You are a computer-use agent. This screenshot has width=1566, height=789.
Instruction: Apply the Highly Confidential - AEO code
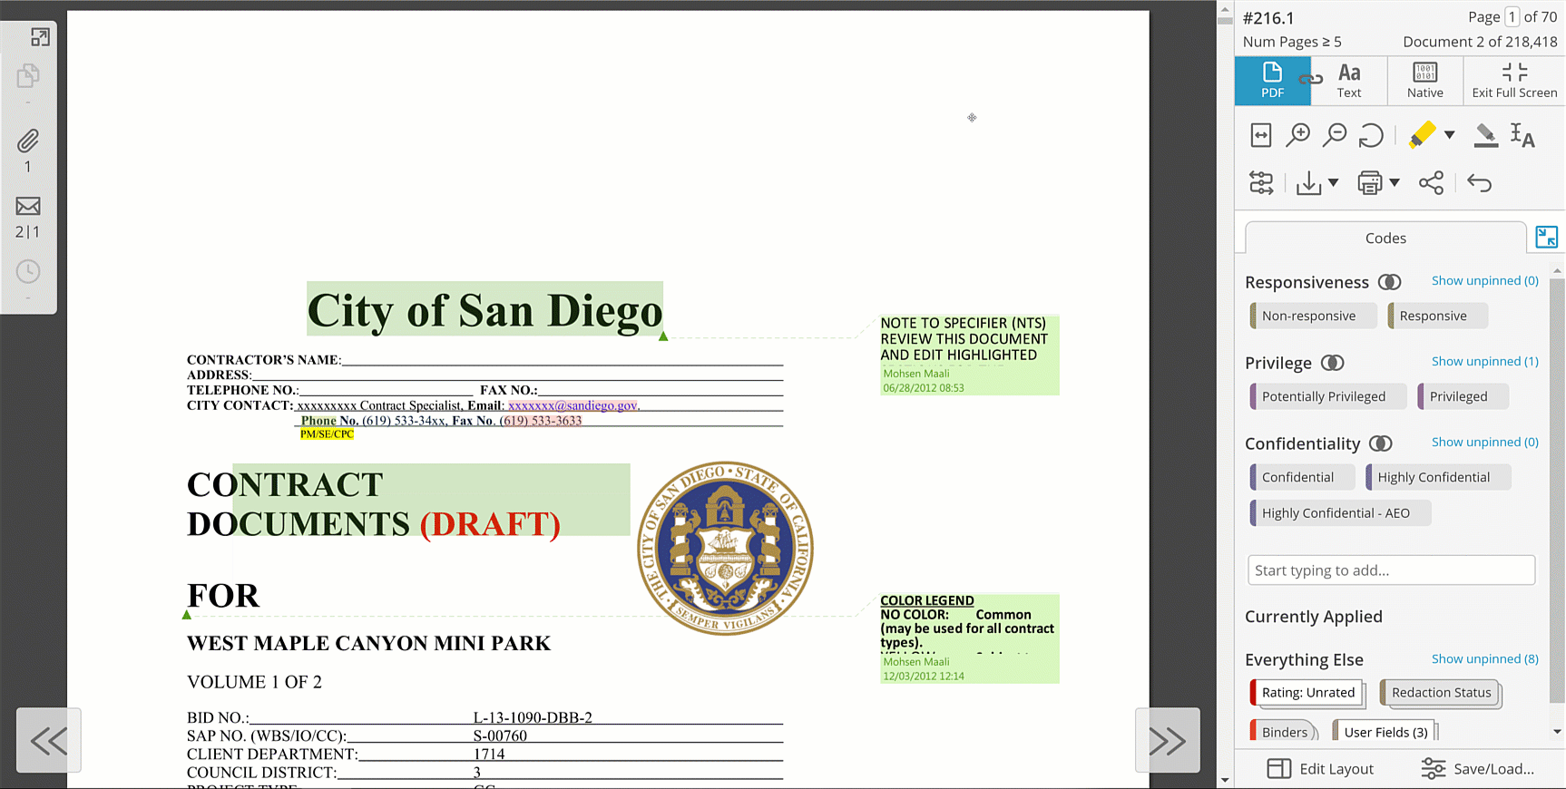(1340, 513)
